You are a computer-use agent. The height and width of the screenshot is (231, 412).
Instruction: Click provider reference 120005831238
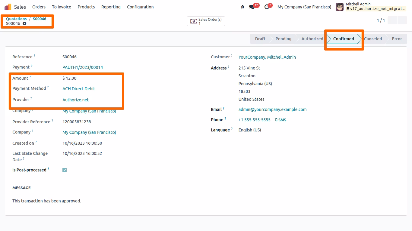(x=77, y=122)
